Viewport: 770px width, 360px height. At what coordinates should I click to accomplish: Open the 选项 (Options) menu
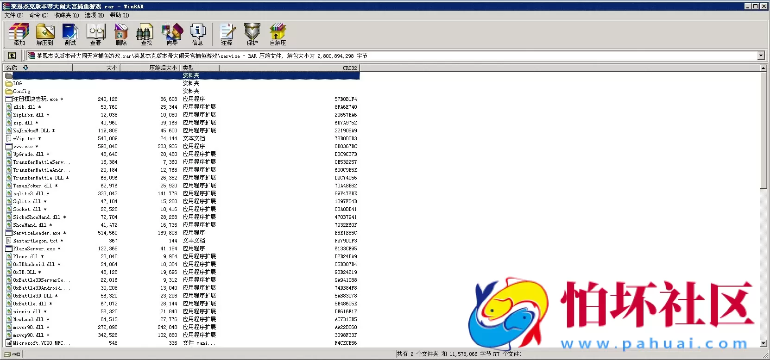[x=94, y=15]
